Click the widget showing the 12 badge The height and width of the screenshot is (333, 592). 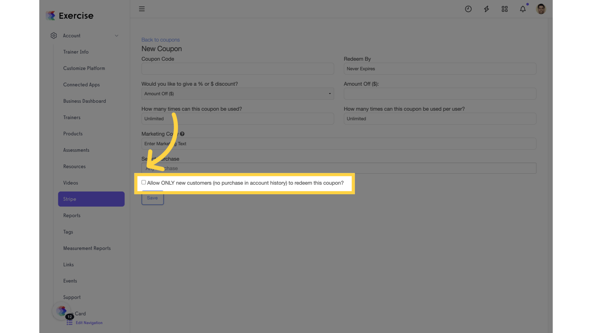pyautogui.click(x=62, y=311)
